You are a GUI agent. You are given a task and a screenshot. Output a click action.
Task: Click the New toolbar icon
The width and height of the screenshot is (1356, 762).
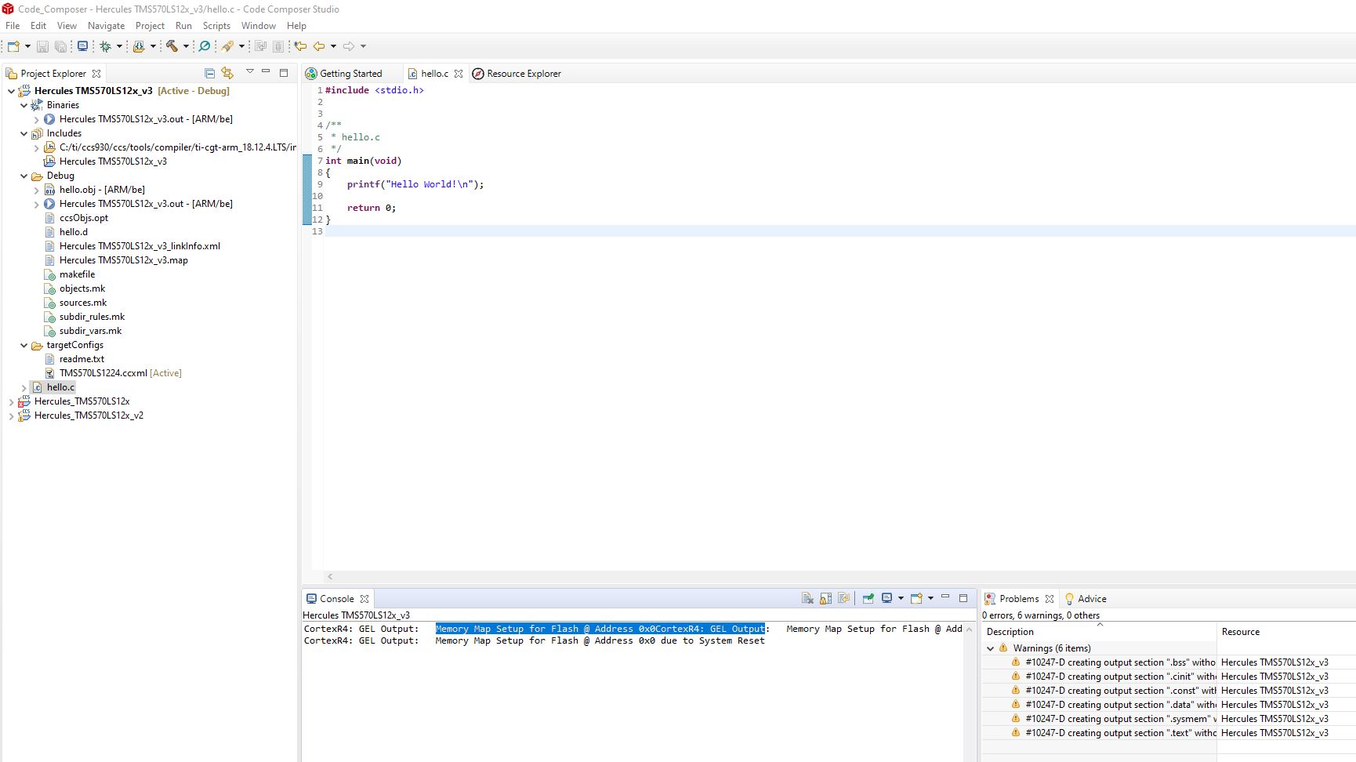tap(13, 46)
